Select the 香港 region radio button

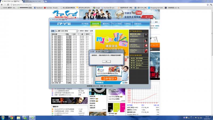(84, 31)
